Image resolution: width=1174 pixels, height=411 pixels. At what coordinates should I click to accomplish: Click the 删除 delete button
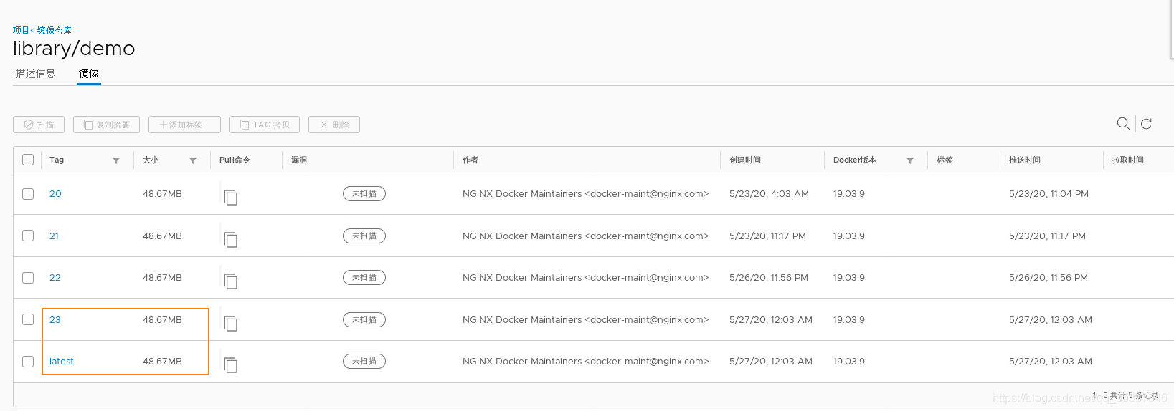(x=334, y=125)
